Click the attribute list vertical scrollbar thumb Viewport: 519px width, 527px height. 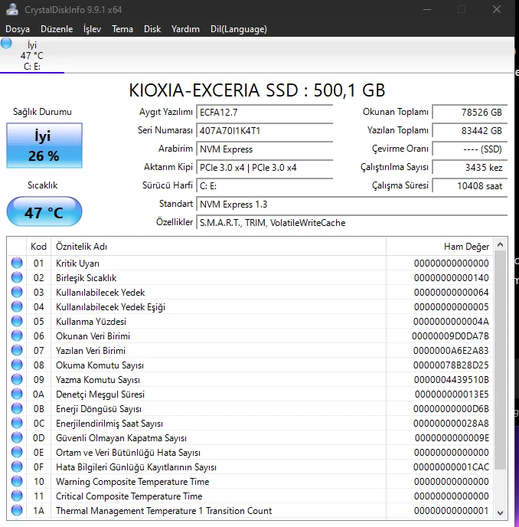coord(500,359)
